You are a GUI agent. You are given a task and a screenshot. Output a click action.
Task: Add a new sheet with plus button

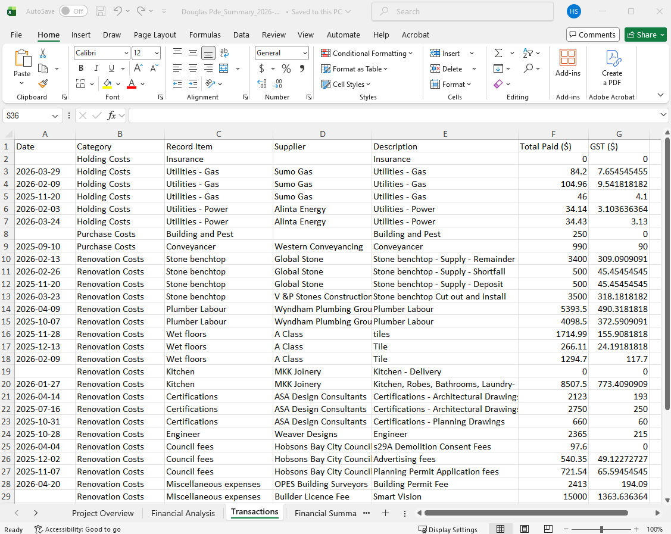[385, 513]
